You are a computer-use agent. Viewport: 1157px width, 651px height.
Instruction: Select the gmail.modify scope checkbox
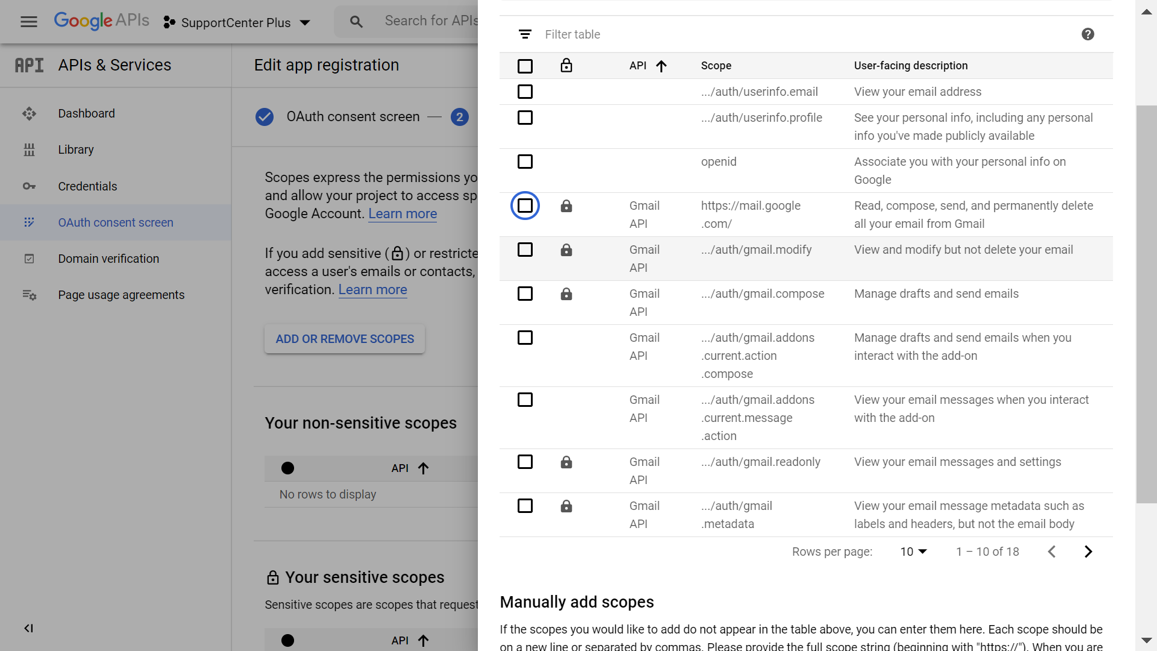(x=525, y=250)
